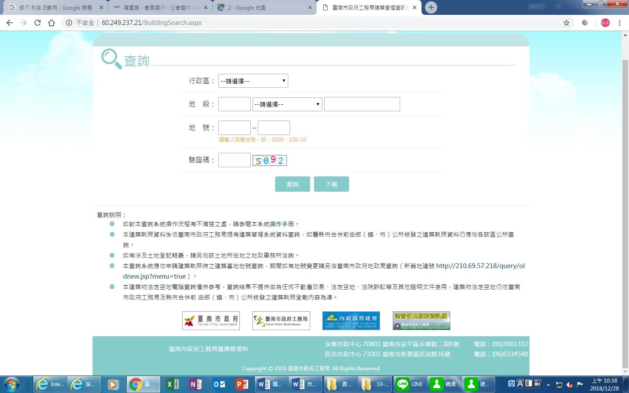Click the second 地號 sub-number input
629x393 pixels.
tap(274, 128)
